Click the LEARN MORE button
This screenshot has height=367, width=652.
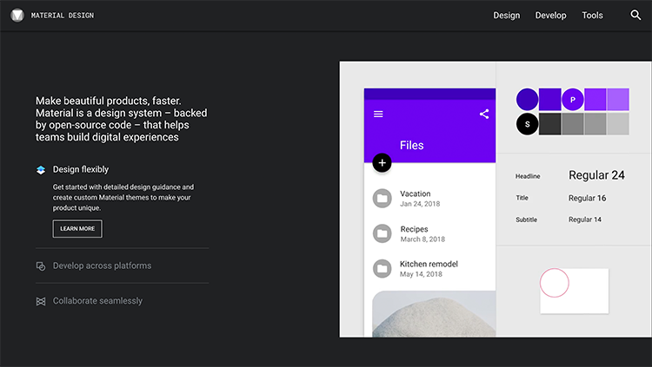click(77, 229)
